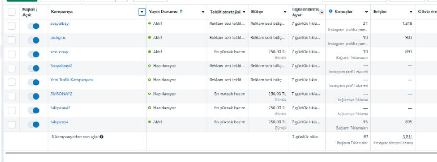Check the box for SMSONAY2 campaign
The height and width of the screenshot is (162, 437).
[12, 96]
